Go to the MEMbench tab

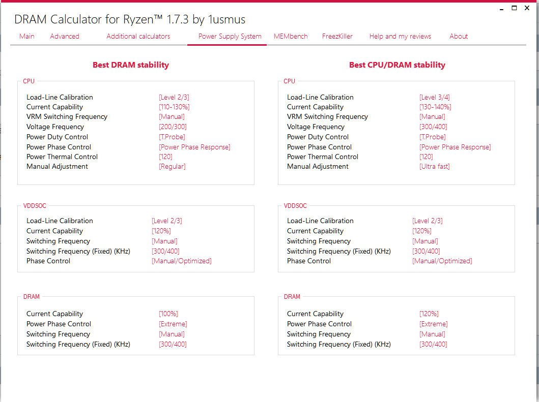point(291,37)
